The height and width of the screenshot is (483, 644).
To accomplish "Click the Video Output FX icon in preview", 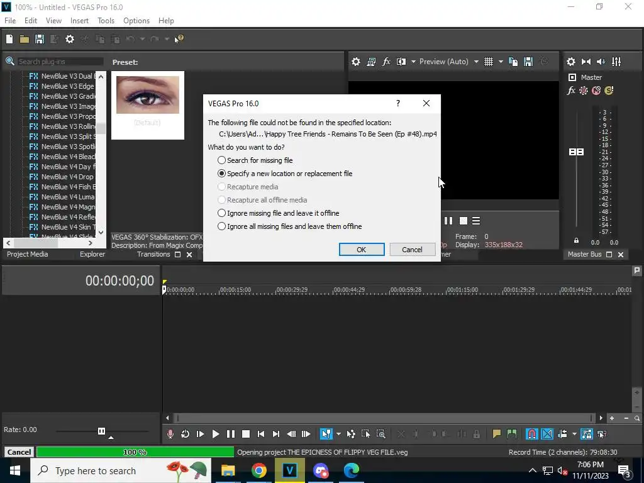I will click(386, 62).
